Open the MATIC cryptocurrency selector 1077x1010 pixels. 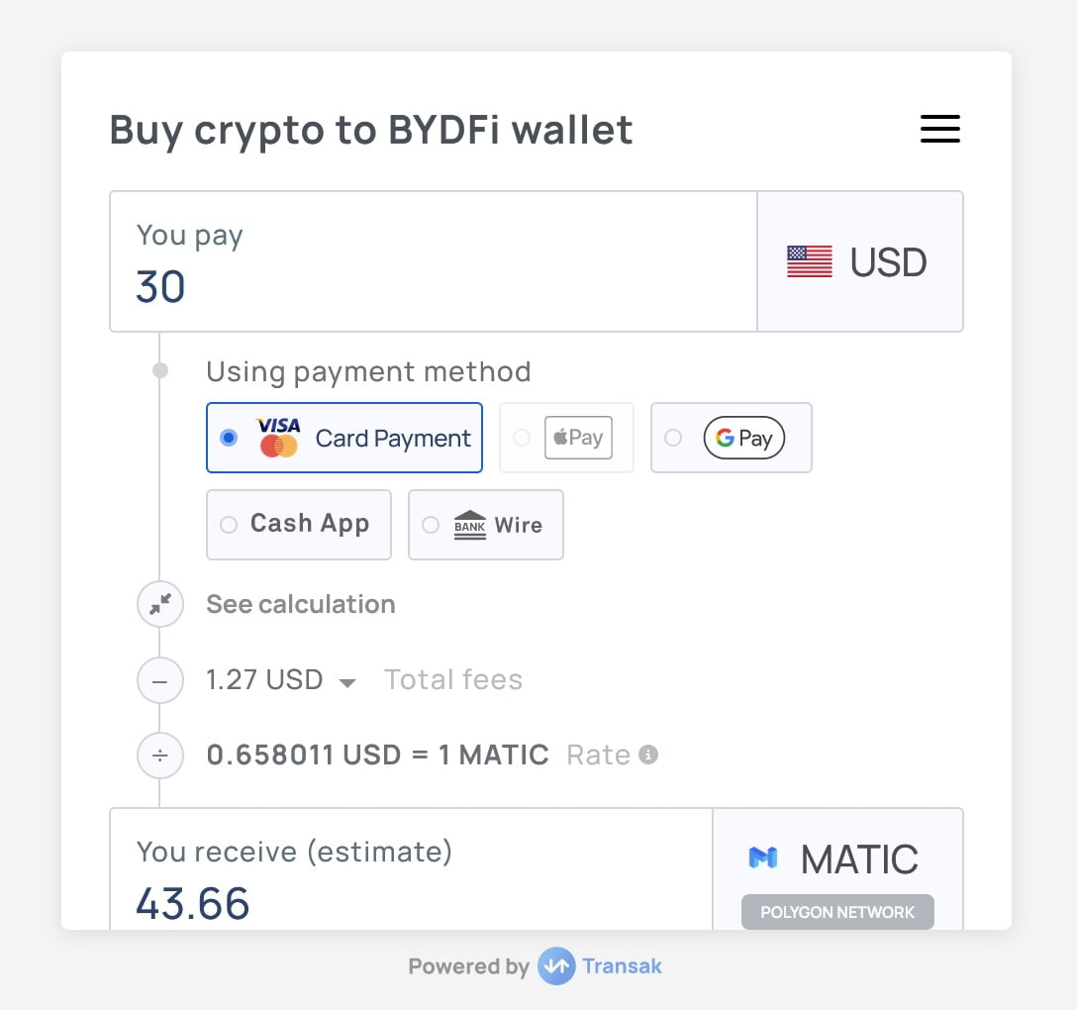(836, 858)
